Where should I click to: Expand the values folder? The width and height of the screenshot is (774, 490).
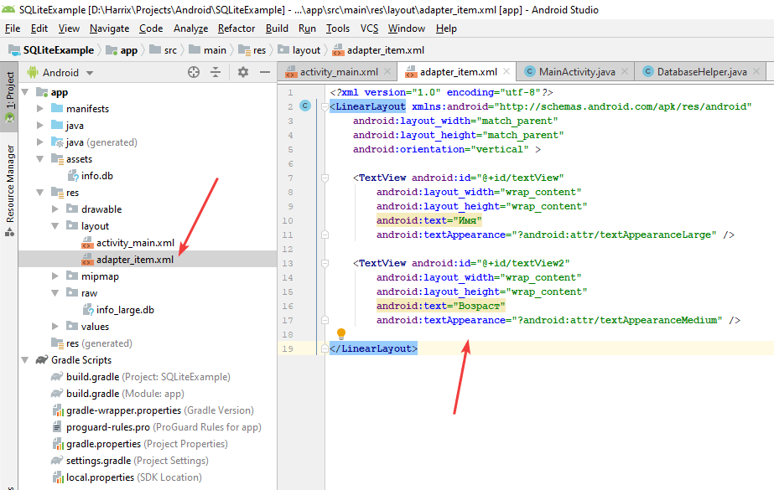(x=55, y=327)
